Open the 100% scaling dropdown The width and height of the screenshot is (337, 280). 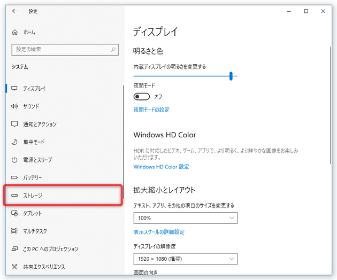[186, 218]
